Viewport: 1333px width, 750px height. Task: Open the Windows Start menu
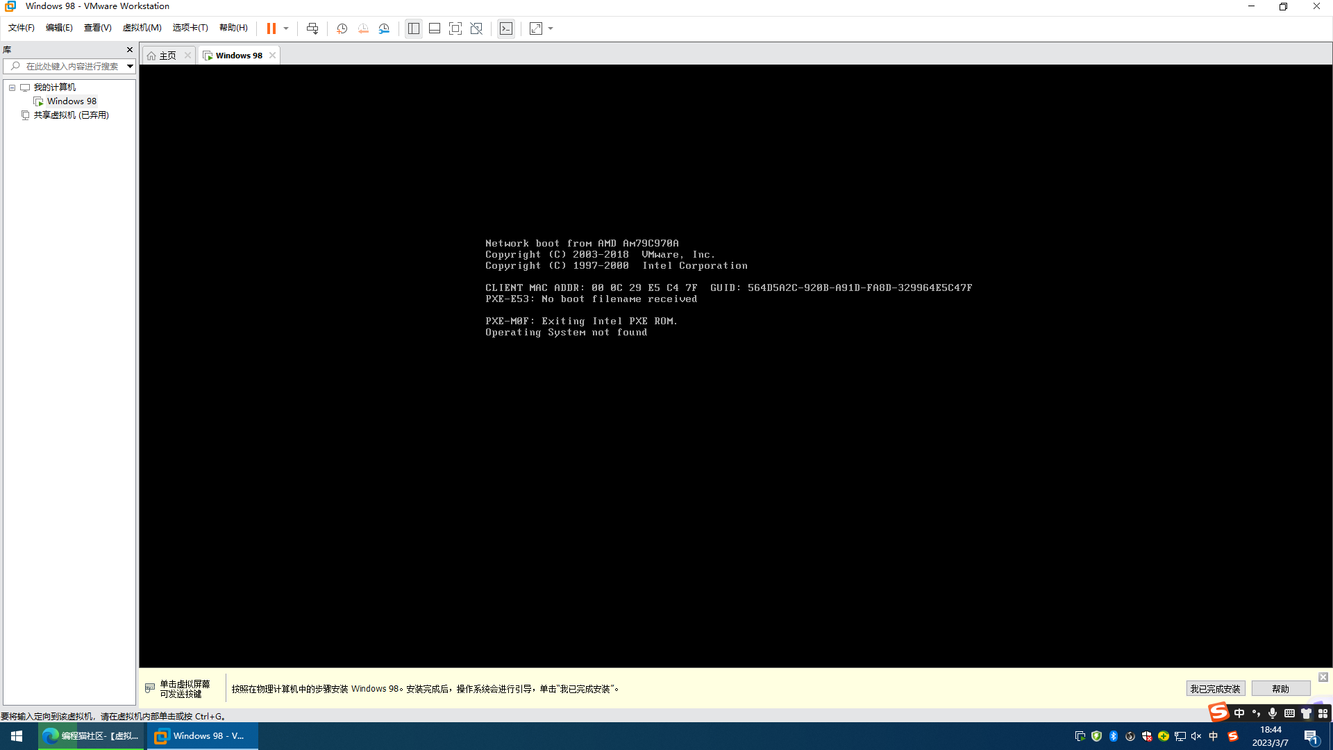17,736
